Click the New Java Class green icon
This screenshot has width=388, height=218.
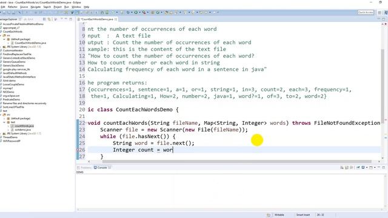[x=158, y=12]
